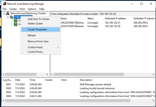Click the log pane horizontal scrollbar thumb
This screenshot has width=156, height=107.
point(68,101)
